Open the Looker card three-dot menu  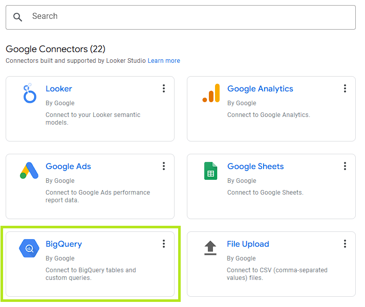pyautogui.click(x=164, y=88)
